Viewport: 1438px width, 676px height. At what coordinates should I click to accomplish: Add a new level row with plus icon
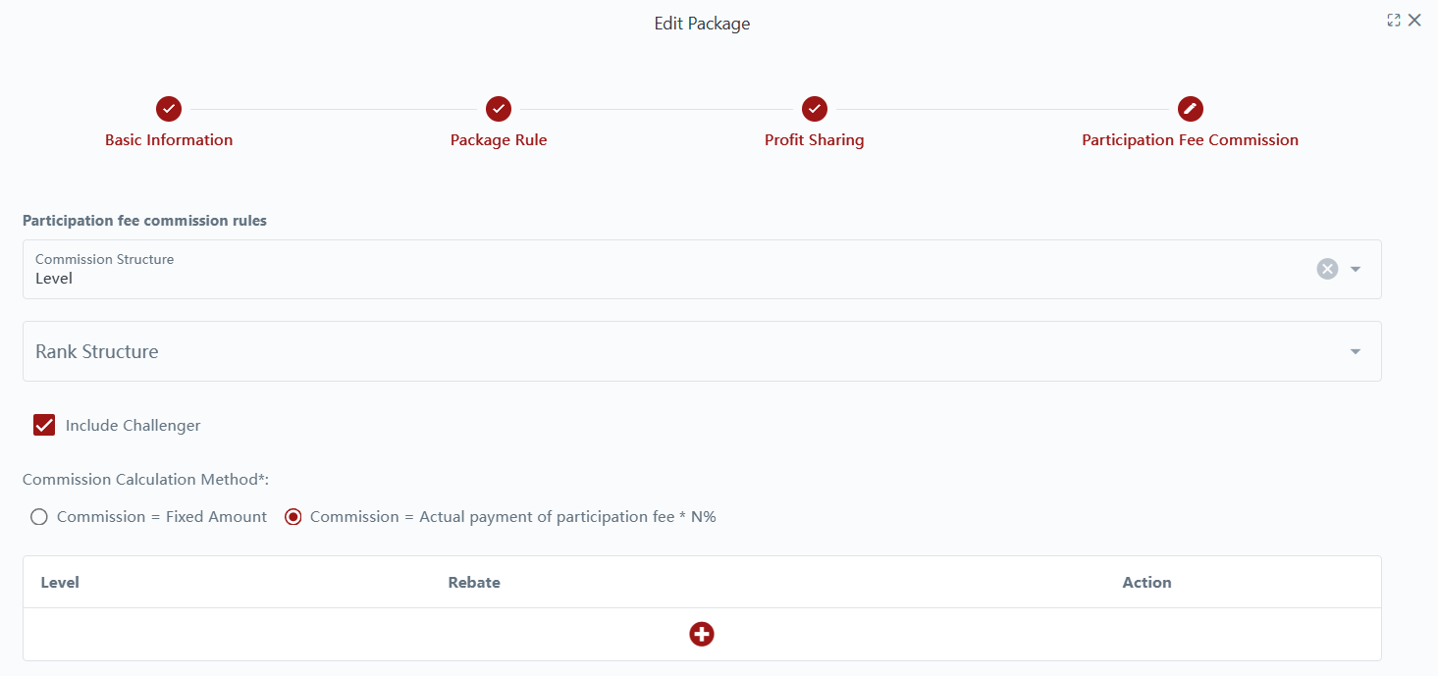click(702, 634)
